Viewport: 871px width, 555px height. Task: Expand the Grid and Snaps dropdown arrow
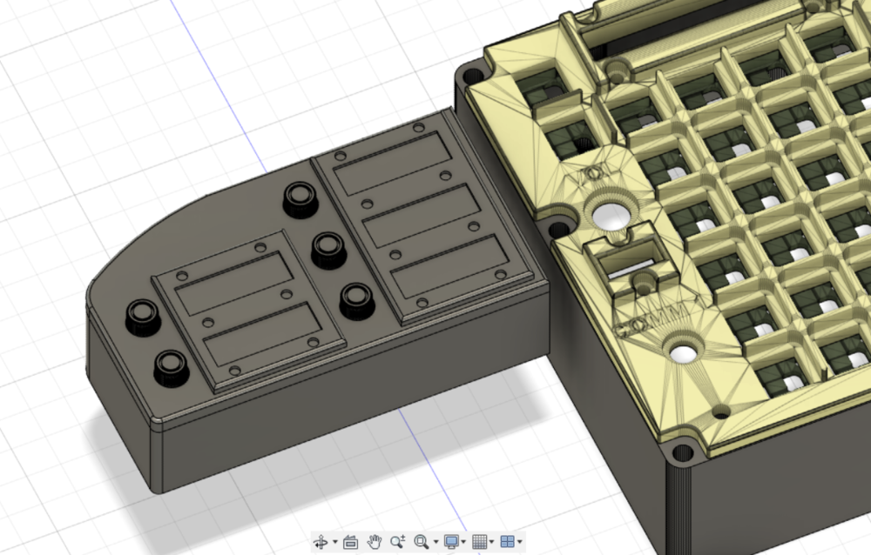491,542
